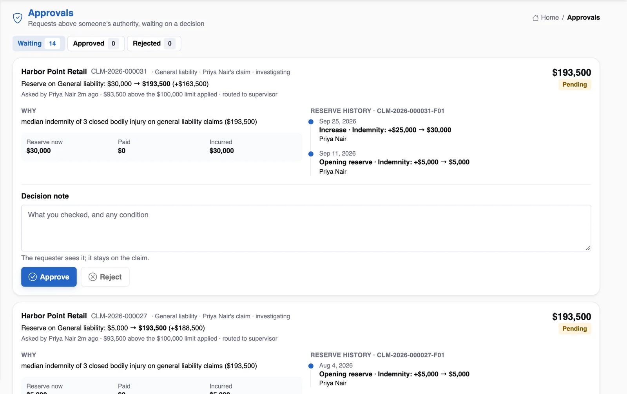Switch to the Rejected tab
Viewport: 627px width, 394px height.
pos(154,44)
